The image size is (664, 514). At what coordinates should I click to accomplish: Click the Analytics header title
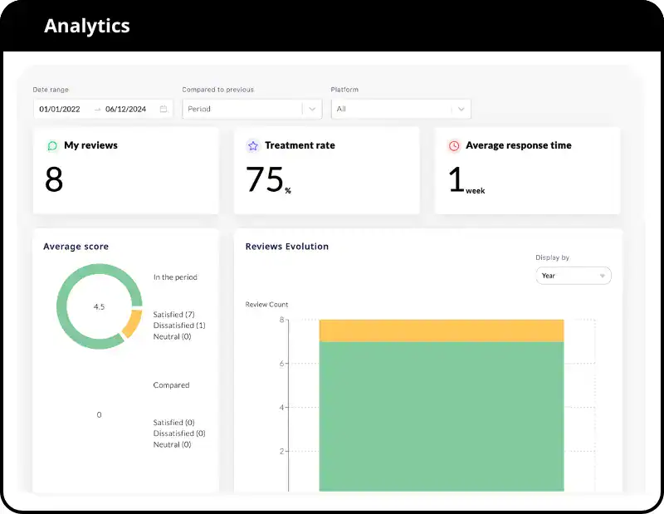pyautogui.click(x=87, y=26)
